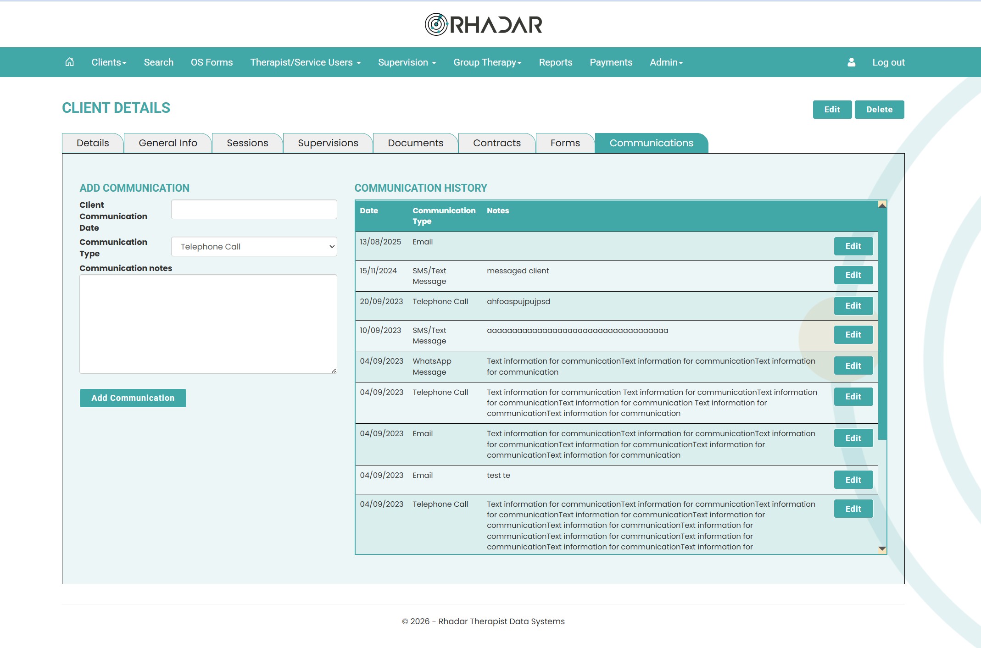Select the 'messaged client' note text
The image size is (981, 648).
point(518,271)
